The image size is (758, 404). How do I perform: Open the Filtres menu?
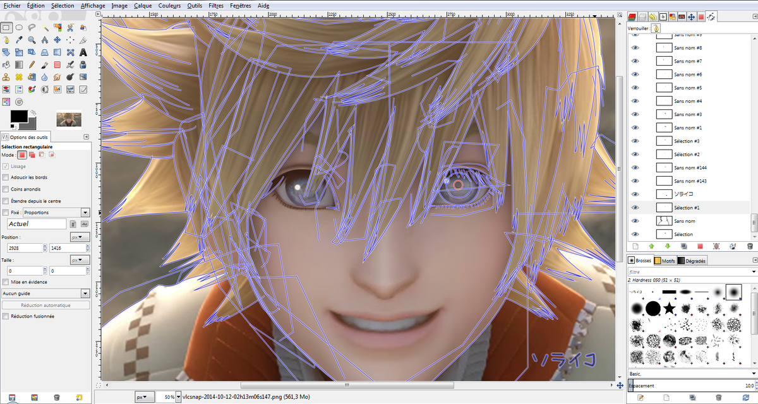[216, 5]
